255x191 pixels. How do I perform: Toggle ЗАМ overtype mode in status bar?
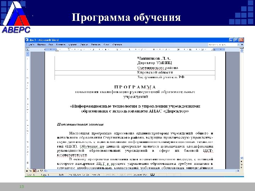[x=129, y=175]
